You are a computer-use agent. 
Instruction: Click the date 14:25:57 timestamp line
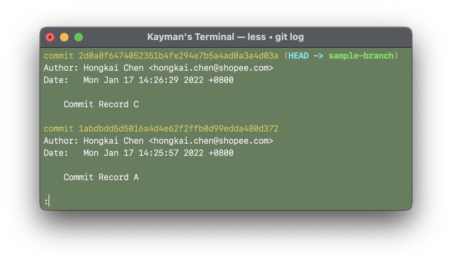[158, 153]
